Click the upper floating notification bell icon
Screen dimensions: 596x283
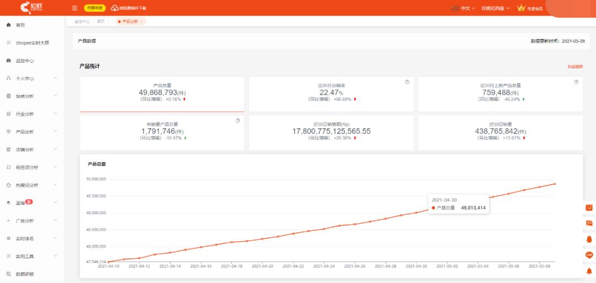(x=589, y=240)
